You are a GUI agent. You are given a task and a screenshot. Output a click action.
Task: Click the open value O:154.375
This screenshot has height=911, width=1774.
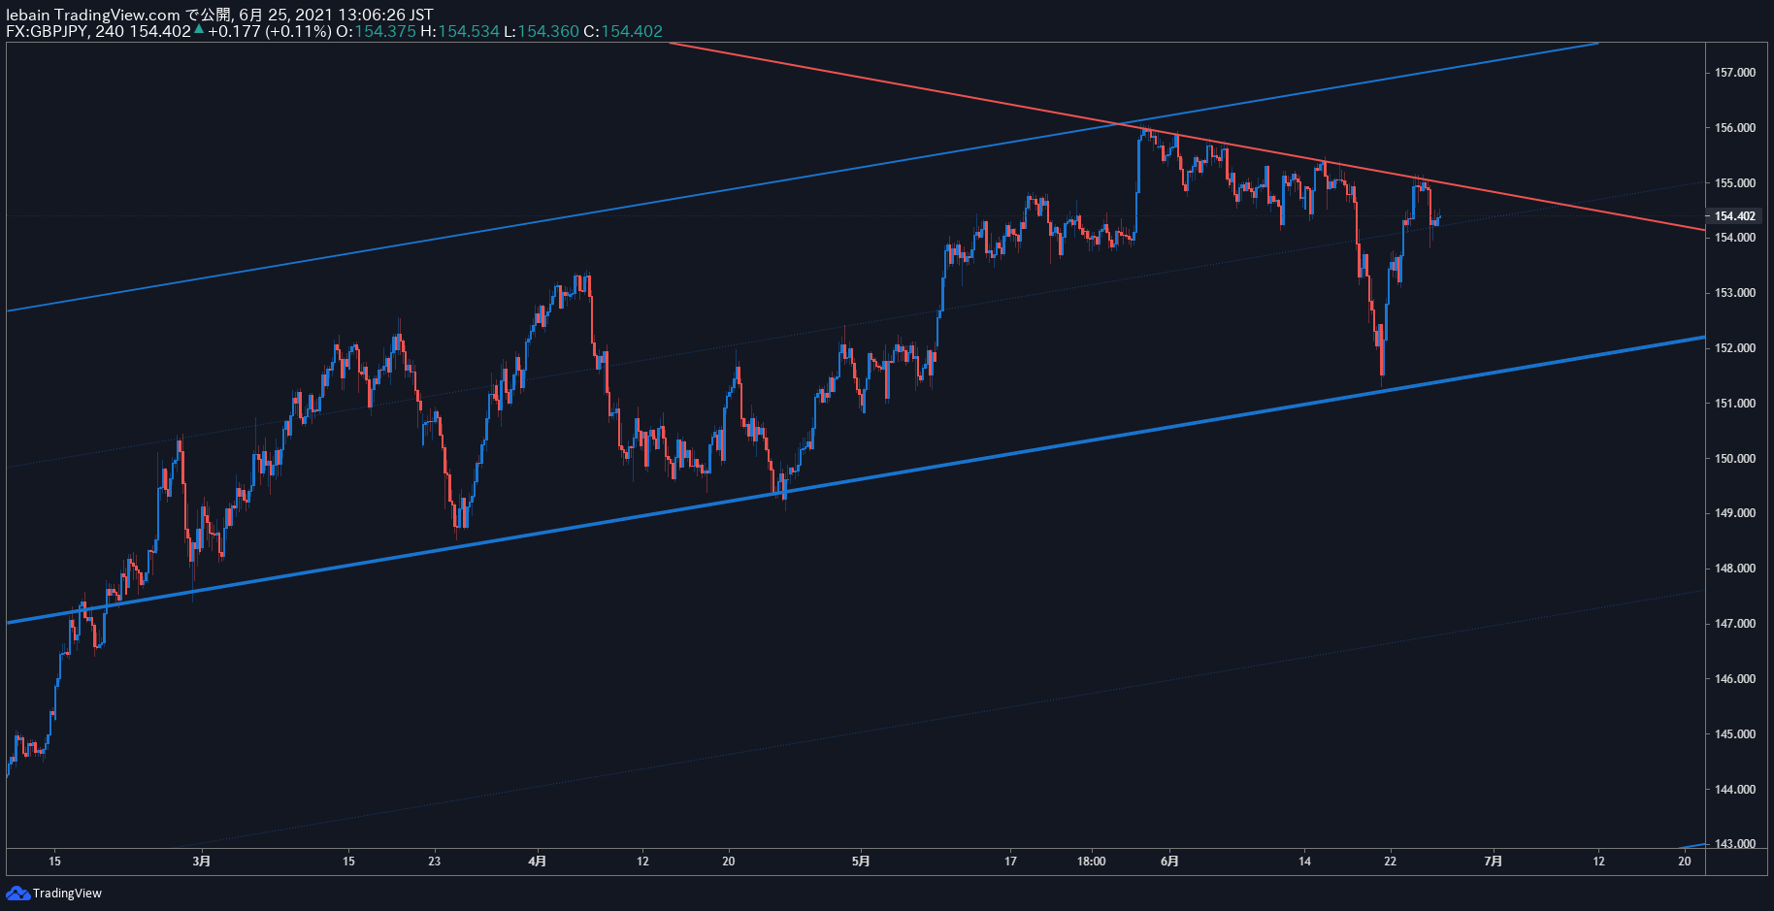[376, 31]
